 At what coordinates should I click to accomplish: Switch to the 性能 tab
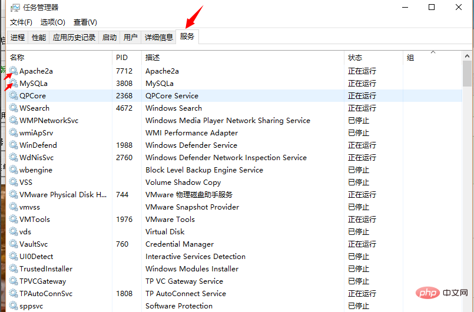[x=39, y=37]
